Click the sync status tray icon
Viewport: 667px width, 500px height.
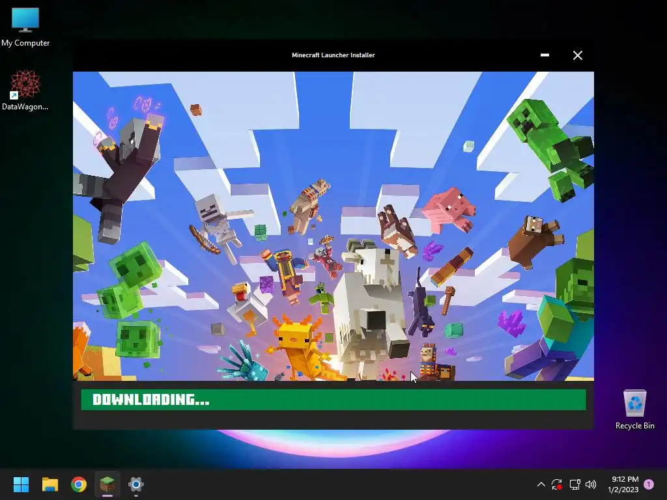click(x=557, y=484)
